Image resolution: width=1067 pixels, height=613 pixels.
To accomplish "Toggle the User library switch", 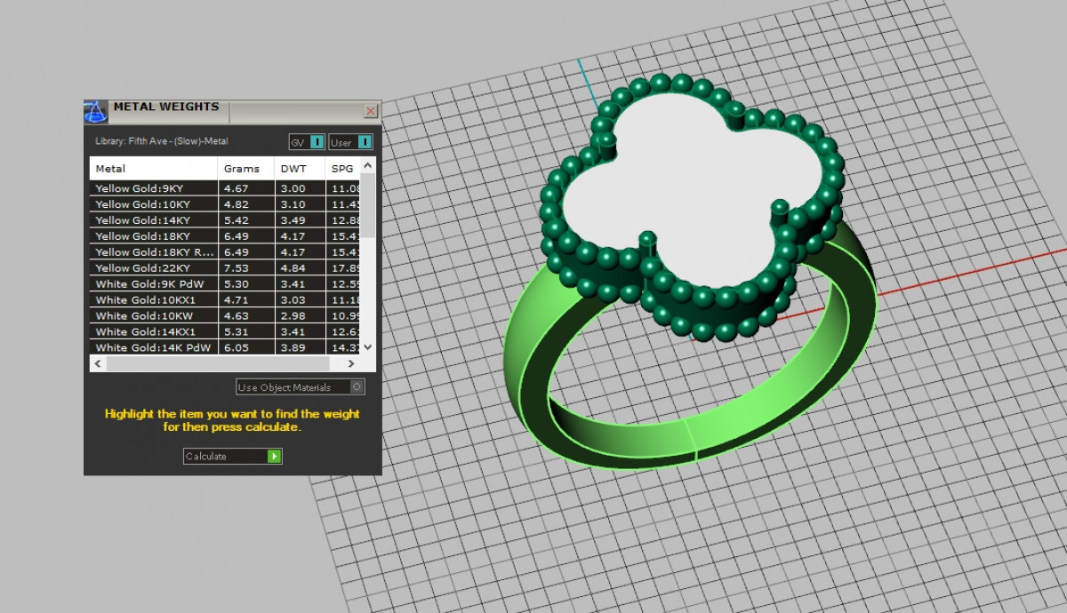I will coord(350,142).
